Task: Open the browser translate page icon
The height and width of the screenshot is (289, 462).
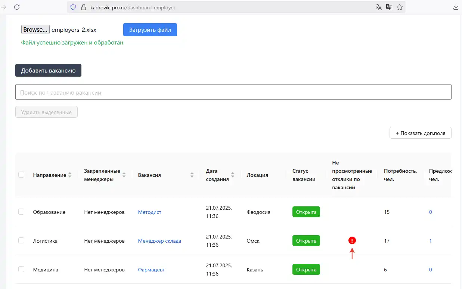Action: (379, 7)
